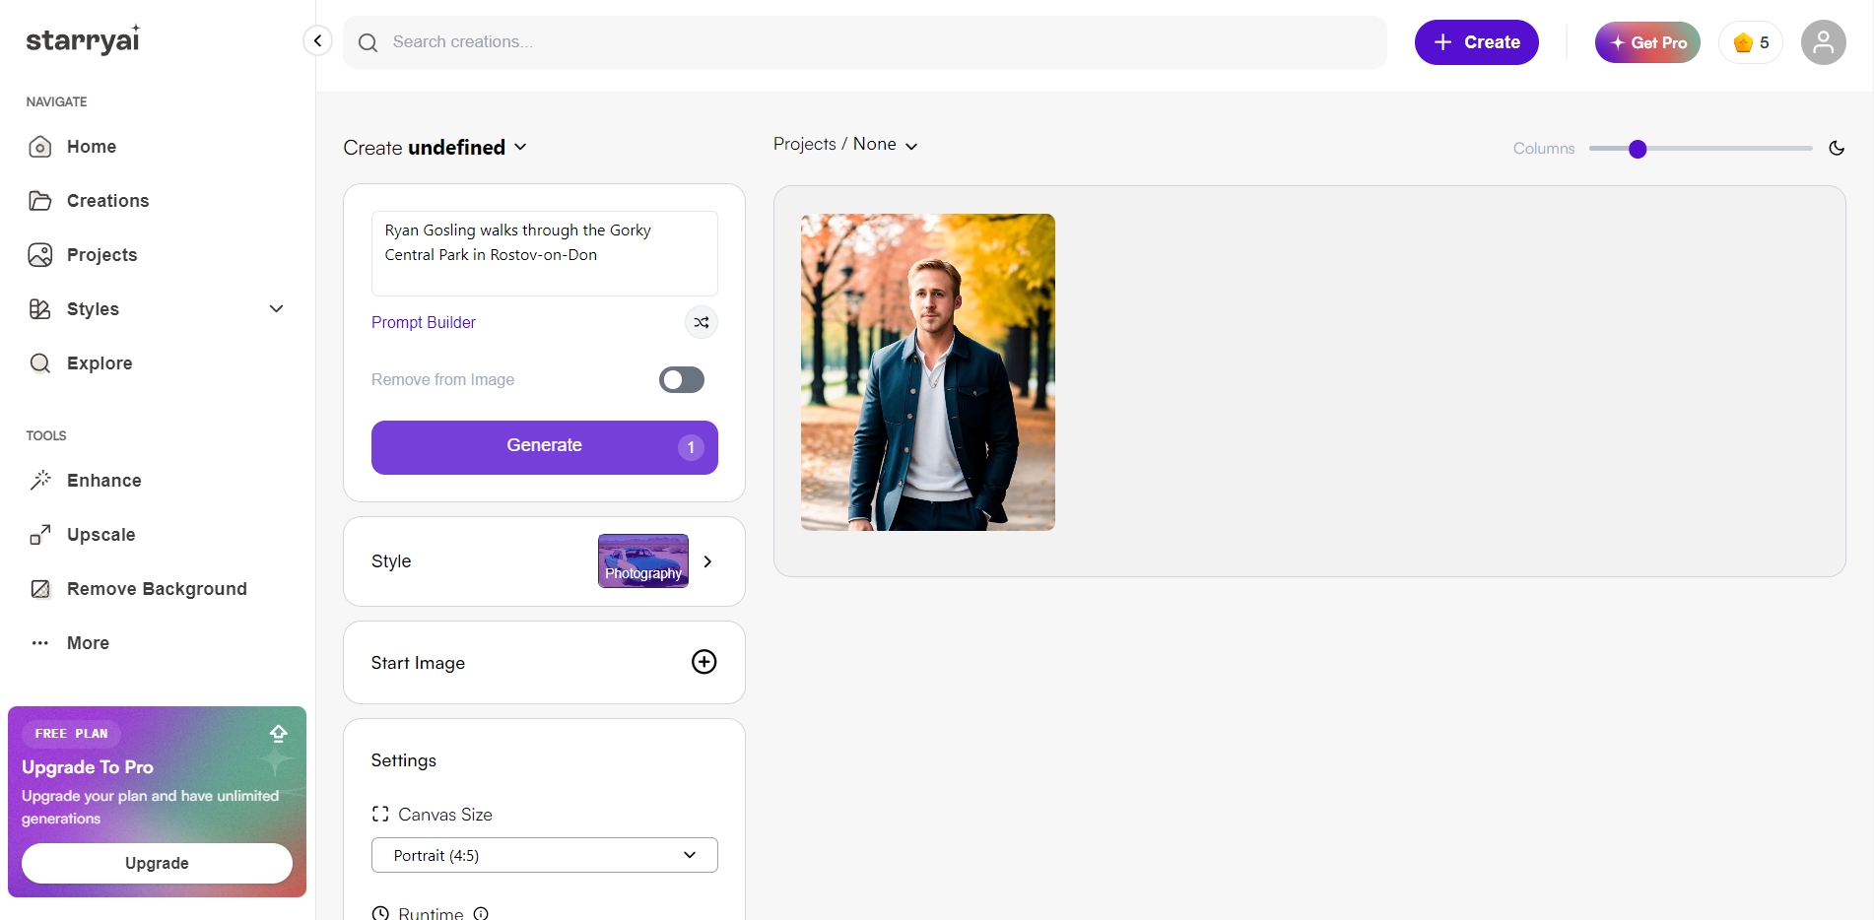
Task: Open the Prompt Builder link
Action: 424,322
